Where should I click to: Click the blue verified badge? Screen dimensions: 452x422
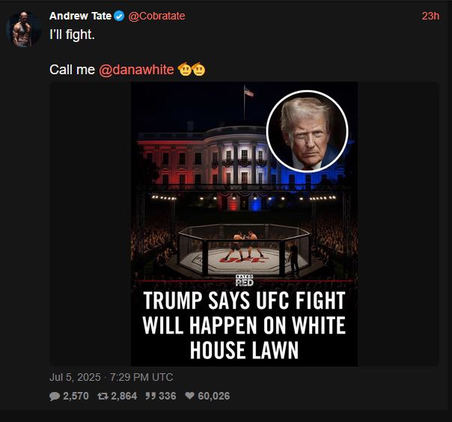click(119, 16)
